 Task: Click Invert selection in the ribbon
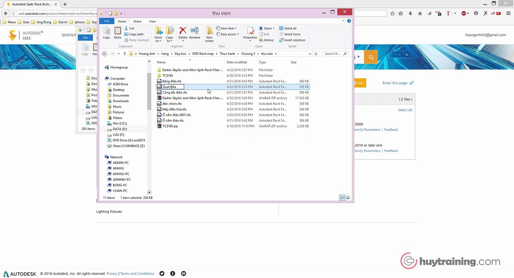(292, 40)
